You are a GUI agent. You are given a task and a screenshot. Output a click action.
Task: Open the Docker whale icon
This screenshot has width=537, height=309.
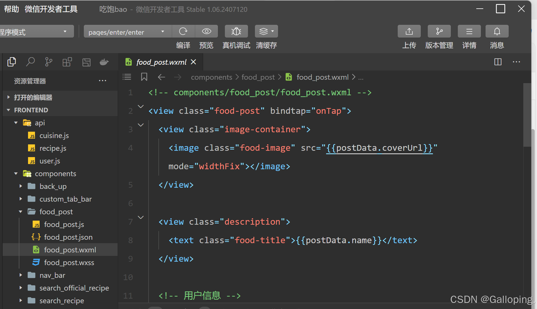(104, 62)
